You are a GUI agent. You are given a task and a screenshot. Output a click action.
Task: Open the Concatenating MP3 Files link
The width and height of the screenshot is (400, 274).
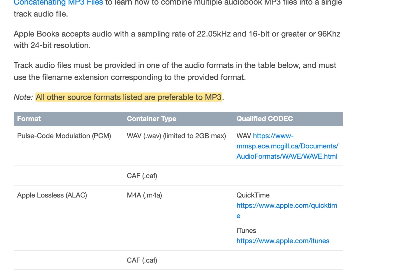click(58, 3)
